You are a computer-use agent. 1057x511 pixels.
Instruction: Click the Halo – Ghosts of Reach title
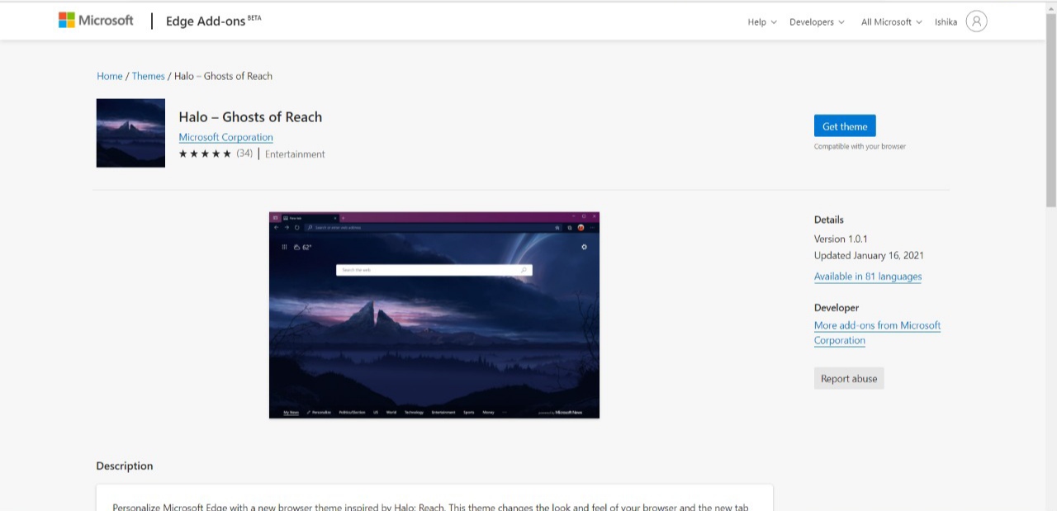[250, 117]
